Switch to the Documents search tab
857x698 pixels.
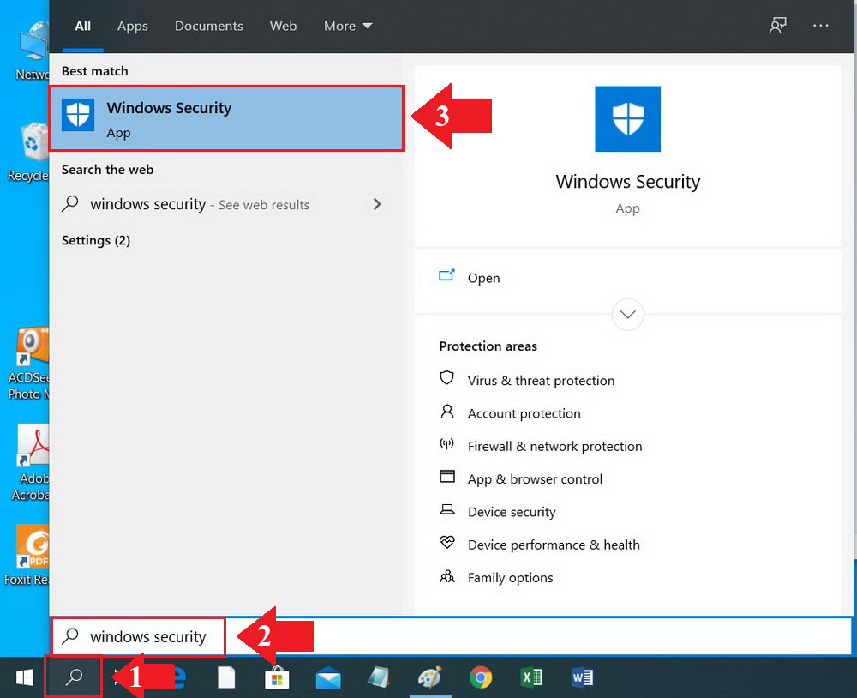tap(209, 26)
